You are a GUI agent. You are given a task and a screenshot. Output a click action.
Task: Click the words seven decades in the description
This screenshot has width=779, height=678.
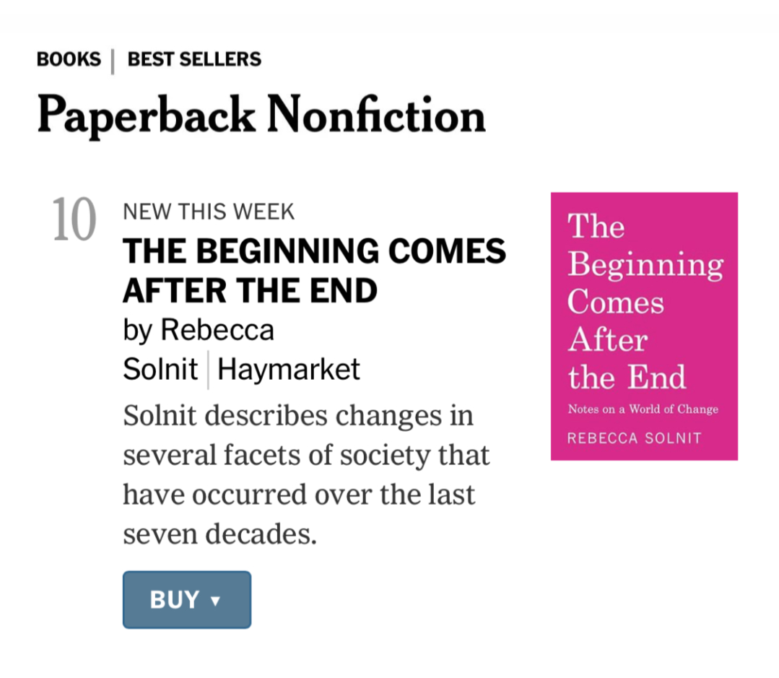(x=219, y=534)
